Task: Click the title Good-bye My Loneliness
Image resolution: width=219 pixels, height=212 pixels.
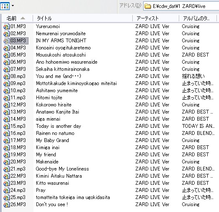Action: point(62,169)
